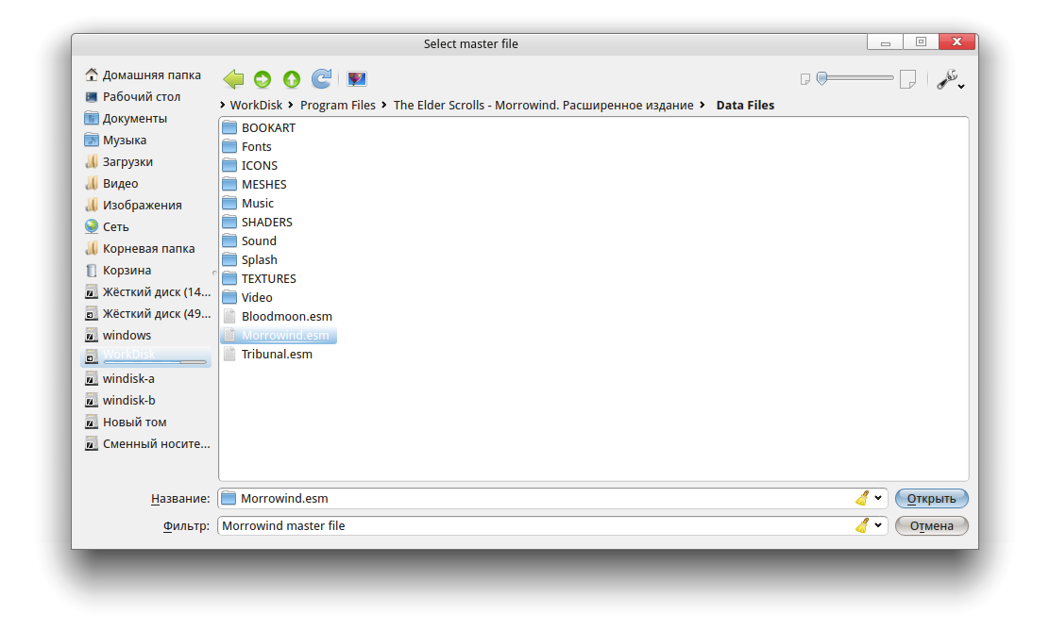Maximize the Select master file dialog

pos(921,42)
